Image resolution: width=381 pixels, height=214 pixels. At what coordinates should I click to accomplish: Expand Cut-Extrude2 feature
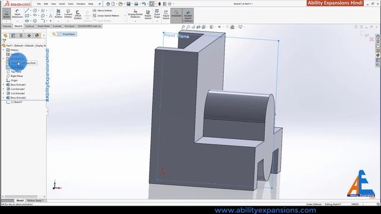point(4,93)
